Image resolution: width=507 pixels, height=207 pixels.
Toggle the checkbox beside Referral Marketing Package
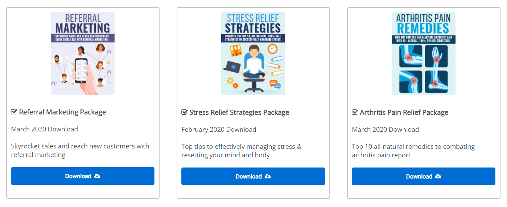point(14,112)
